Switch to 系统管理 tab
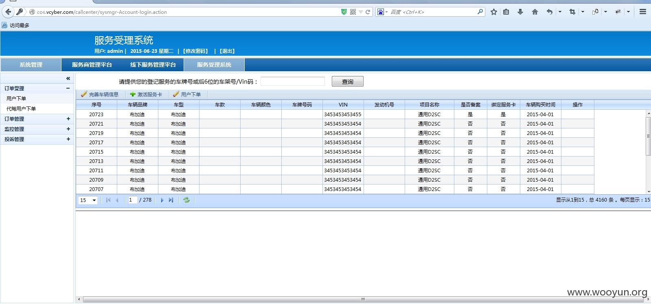651x304 pixels. [x=31, y=65]
